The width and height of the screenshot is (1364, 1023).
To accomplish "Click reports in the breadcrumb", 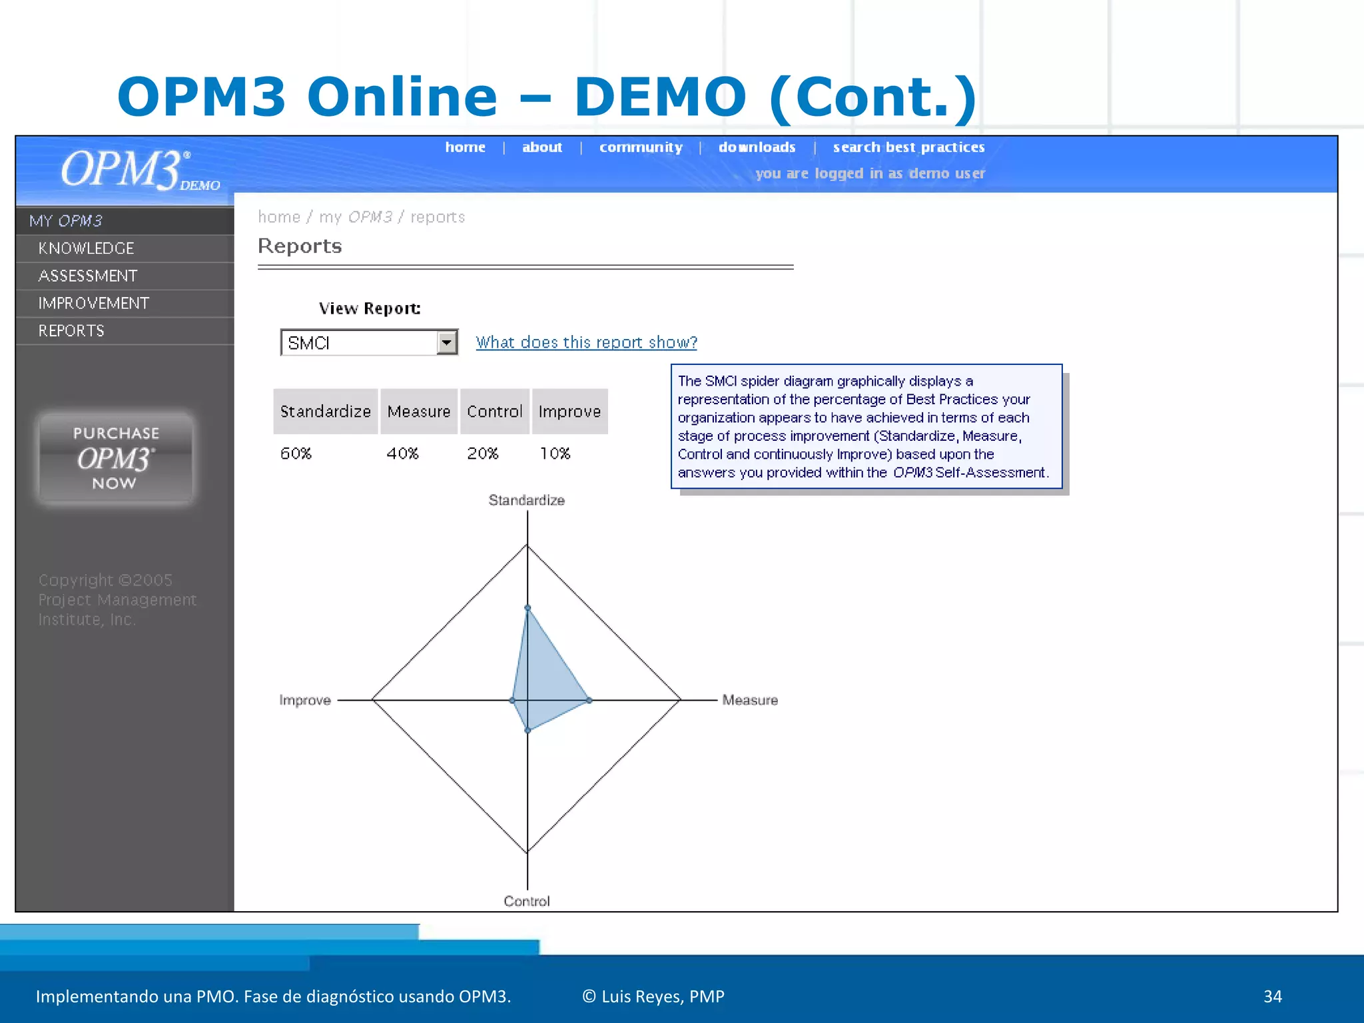I will click(x=438, y=218).
